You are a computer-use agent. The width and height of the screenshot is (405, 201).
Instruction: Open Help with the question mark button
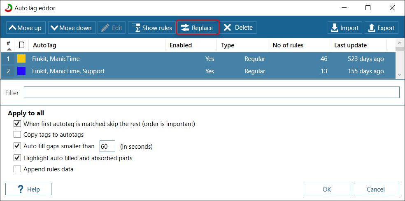[28, 189]
